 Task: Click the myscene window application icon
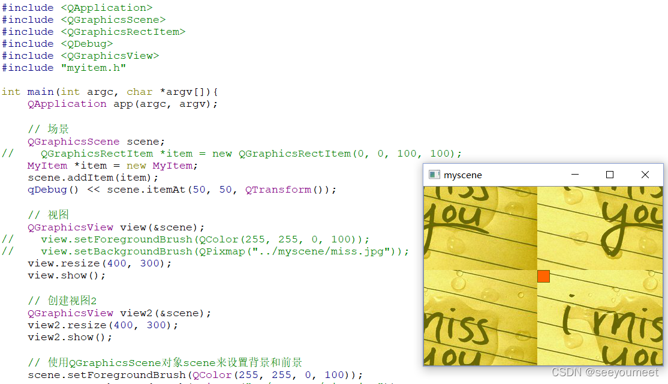click(x=434, y=175)
